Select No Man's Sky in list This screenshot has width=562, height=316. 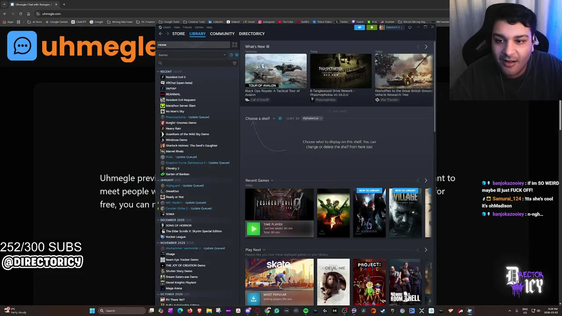coord(175,111)
